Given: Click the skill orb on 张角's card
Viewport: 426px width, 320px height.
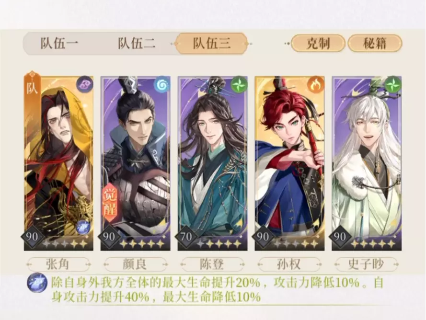Looking at the screenshot, I should click(82, 227).
